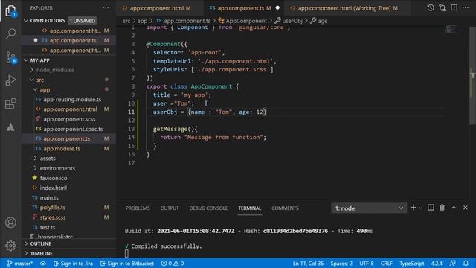Screen dimensions: 476x268
Task: Open errors and warnings count in status bar
Action: point(172,263)
